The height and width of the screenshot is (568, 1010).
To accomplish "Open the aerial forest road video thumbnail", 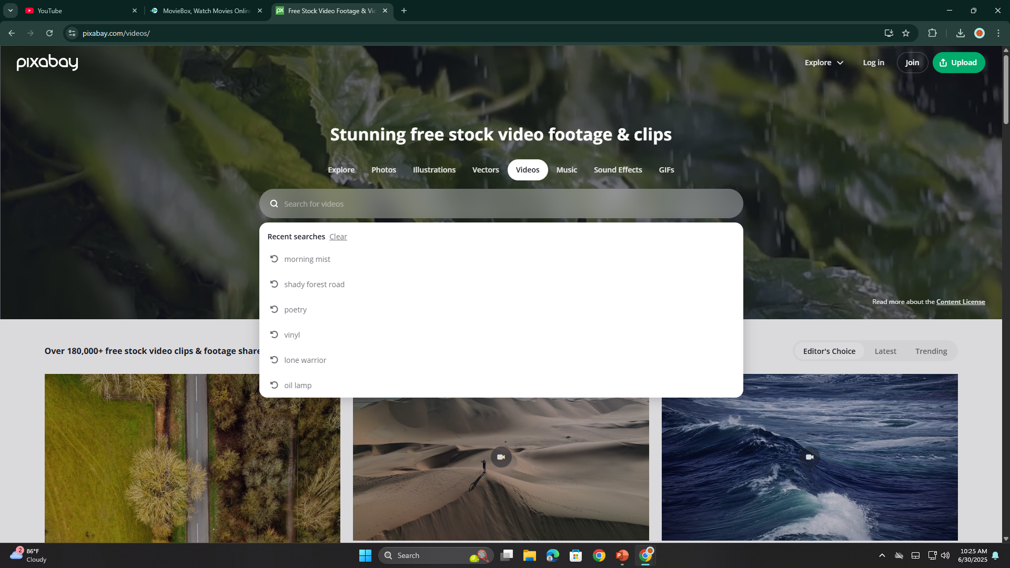I will pyautogui.click(x=193, y=458).
